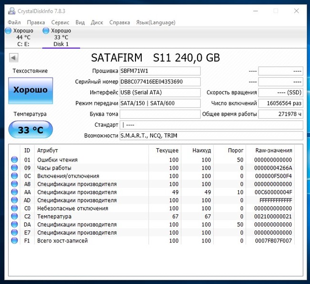This screenshot has height=284, width=310.
Task: Select the Включения/отключения attribute row
Action: click(x=68, y=176)
